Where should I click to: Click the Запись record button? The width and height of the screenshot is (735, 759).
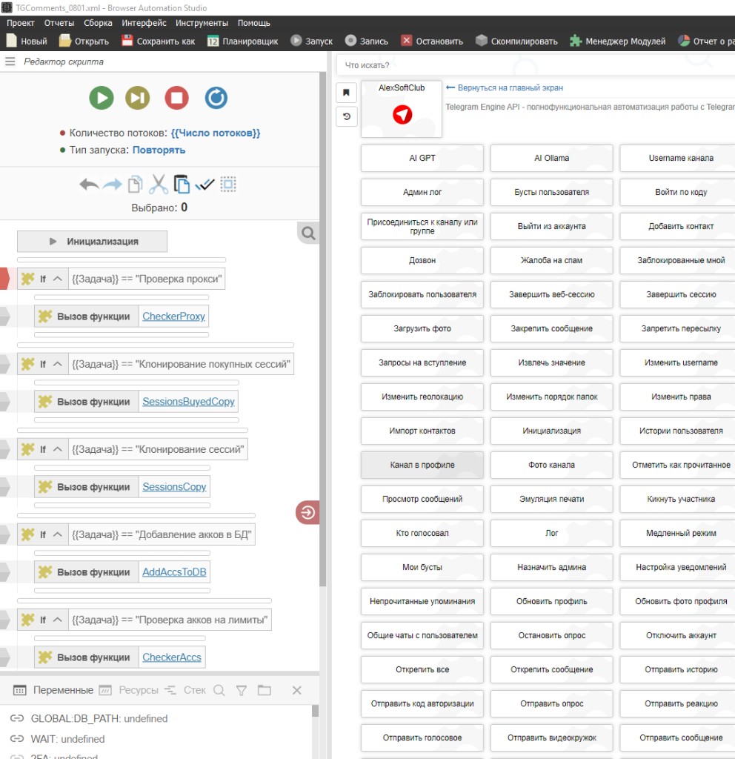(367, 42)
